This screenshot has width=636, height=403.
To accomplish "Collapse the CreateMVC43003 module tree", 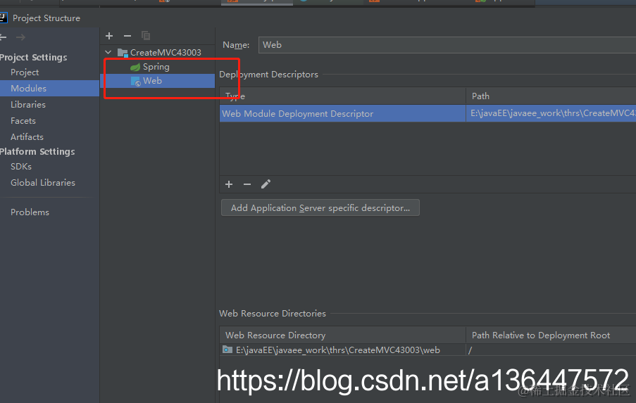I will click(108, 52).
